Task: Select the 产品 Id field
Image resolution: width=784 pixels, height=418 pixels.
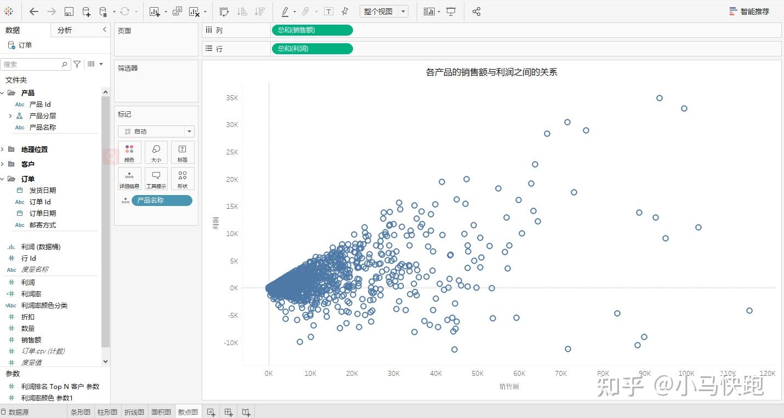Action: (40, 104)
